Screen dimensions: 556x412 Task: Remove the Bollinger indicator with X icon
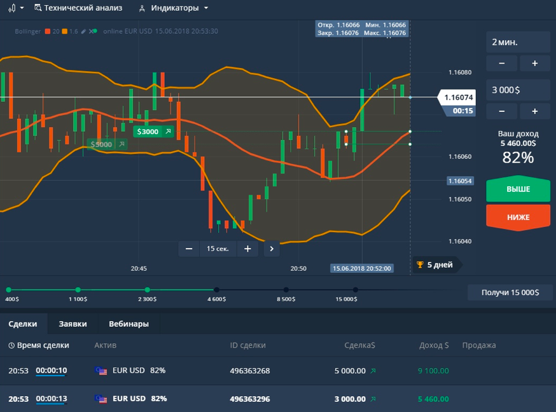(91, 32)
